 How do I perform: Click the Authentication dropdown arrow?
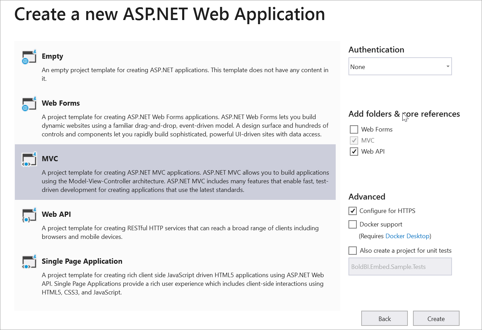[447, 67]
